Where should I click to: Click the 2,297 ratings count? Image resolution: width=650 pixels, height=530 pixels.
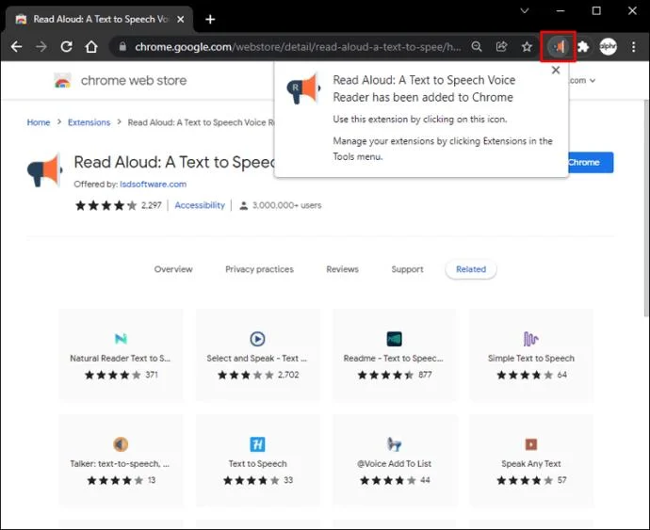coord(152,205)
